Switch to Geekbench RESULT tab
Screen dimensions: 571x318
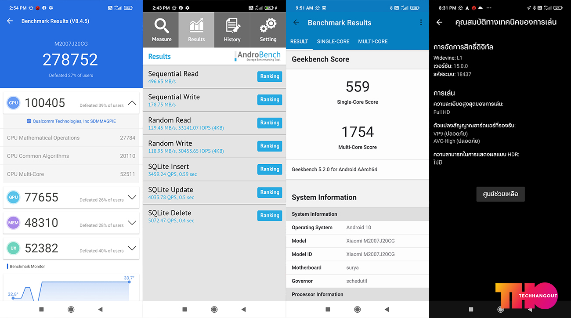click(299, 41)
